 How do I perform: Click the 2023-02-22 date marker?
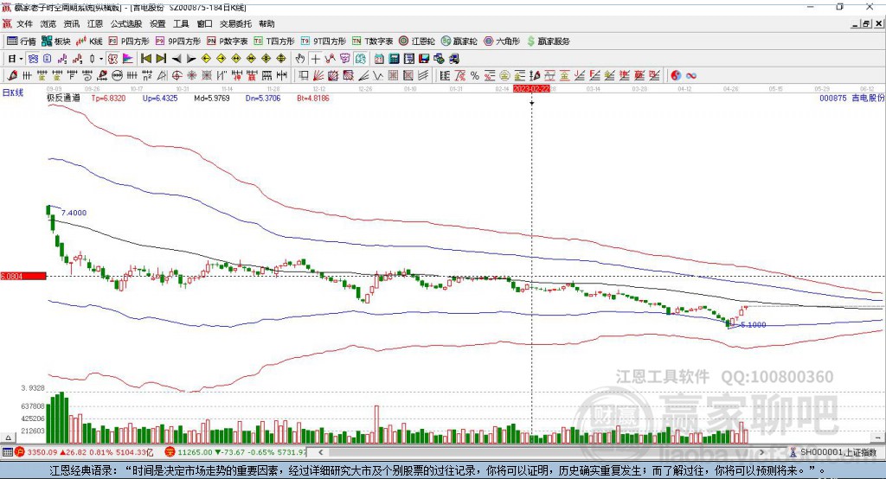pyautogui.click(x=531, y=89)
